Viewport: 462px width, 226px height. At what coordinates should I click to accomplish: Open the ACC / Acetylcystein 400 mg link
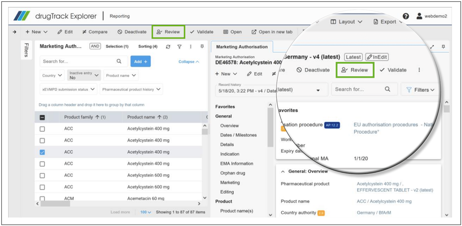tap(384, 201)
